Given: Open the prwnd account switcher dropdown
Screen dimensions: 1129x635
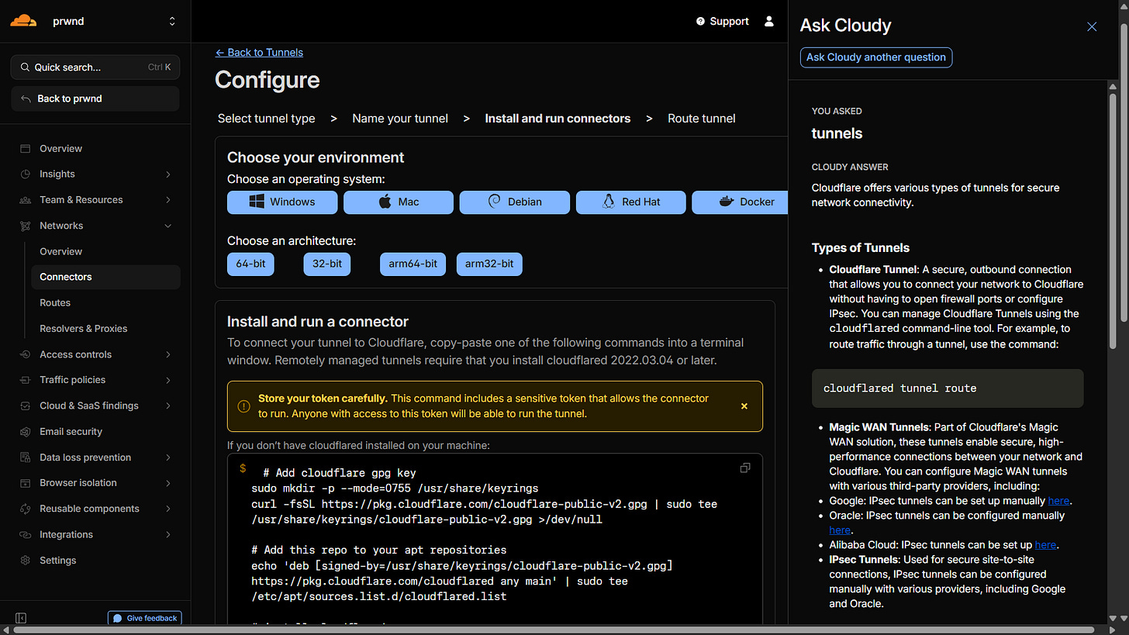Looking at the screenshot, I should 171,22.
